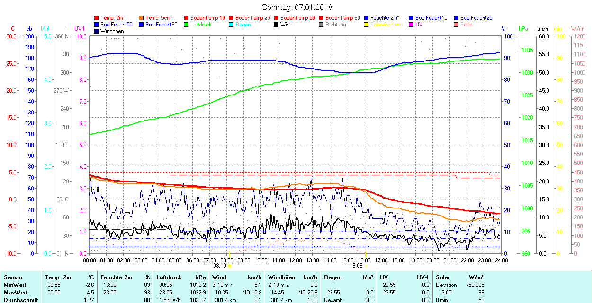
Task: Click the yellow Sonnenschein legend swatch
Action: pos(366,24)
